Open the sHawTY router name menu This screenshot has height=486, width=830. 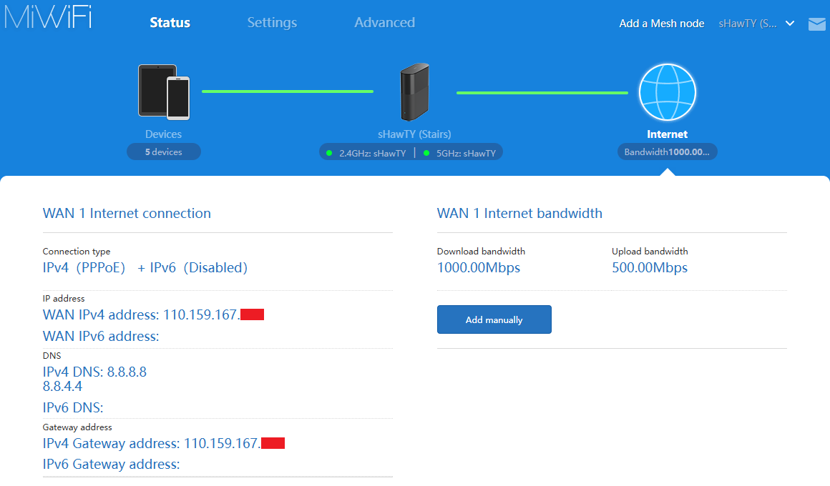point(747,24)
